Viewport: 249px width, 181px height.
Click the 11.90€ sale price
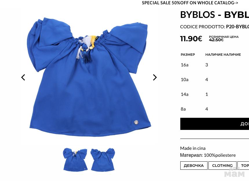pyautogui.click(x=191, y=39)
